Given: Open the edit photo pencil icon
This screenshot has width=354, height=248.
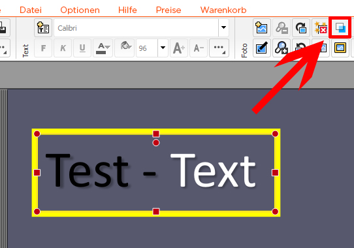Looking at the screenshot, I should (262, 48).
